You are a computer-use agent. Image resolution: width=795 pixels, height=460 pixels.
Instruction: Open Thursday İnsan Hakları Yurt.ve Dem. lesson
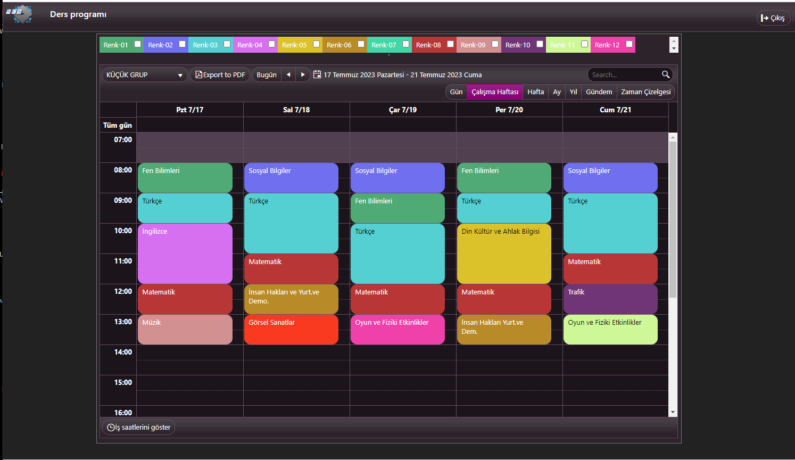504,330
